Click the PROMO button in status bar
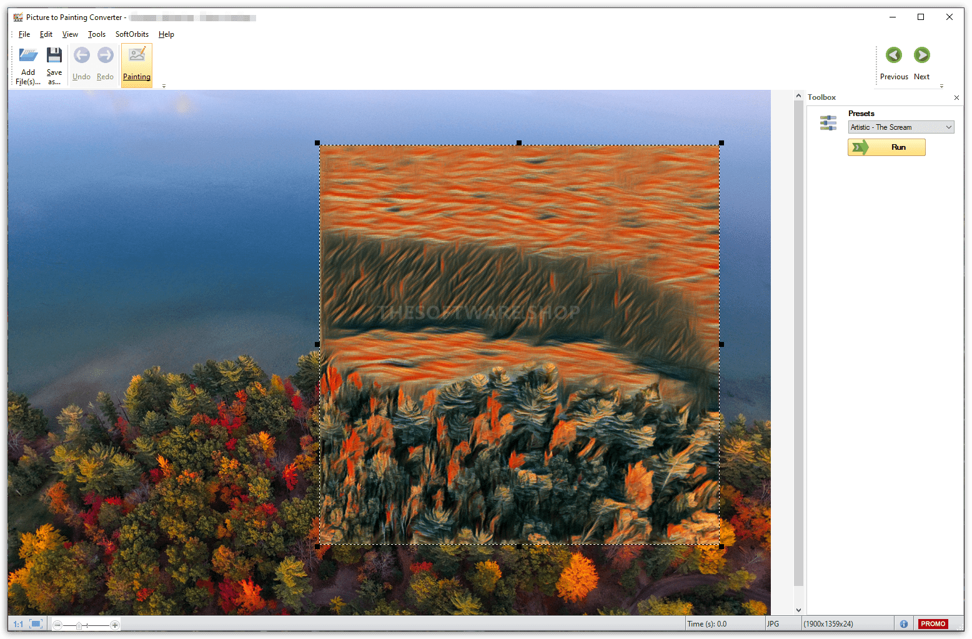The image size is (972, 639). tap(933, 624)
